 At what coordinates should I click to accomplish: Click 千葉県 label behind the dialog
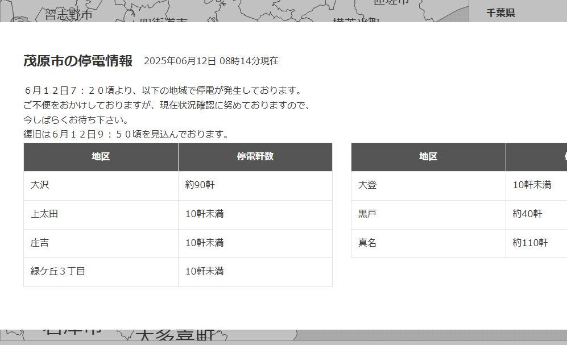501,13
